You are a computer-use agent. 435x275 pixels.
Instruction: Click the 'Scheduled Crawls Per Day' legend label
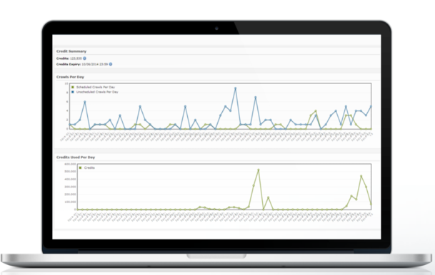pos(96,87)
